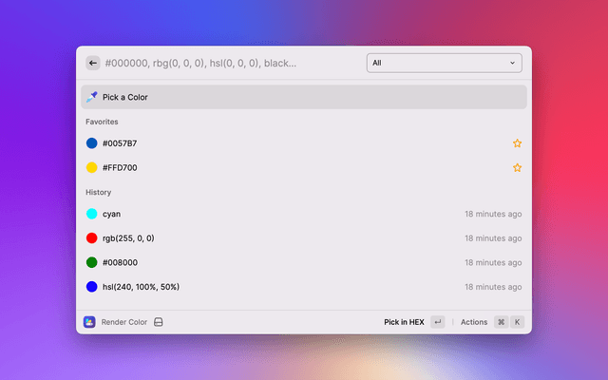Image resolution: width=608 pixels, height=380 pixels.
Task: Click the tray icon beside Render Color
Action: click(159, 322)
